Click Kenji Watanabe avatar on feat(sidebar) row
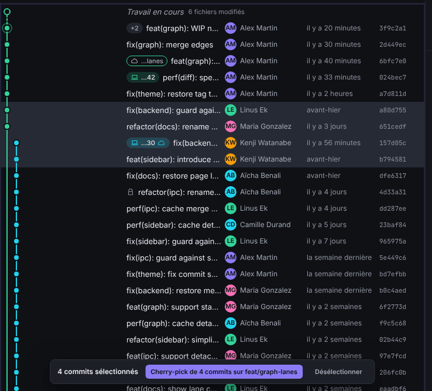 click(231, 159)
